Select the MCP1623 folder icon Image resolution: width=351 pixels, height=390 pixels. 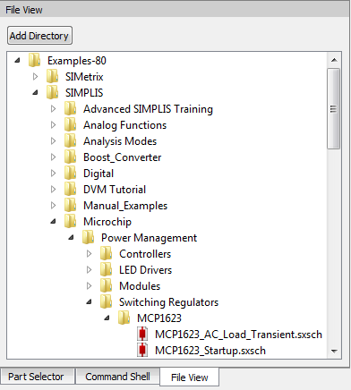pyautogui.click(x=124, y=318)
